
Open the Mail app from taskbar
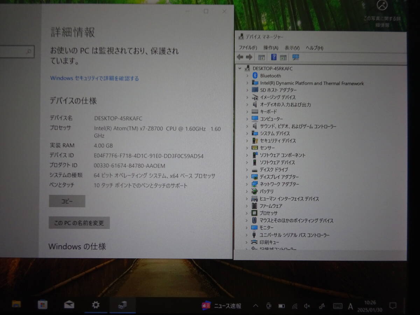(x=69, y=305)
